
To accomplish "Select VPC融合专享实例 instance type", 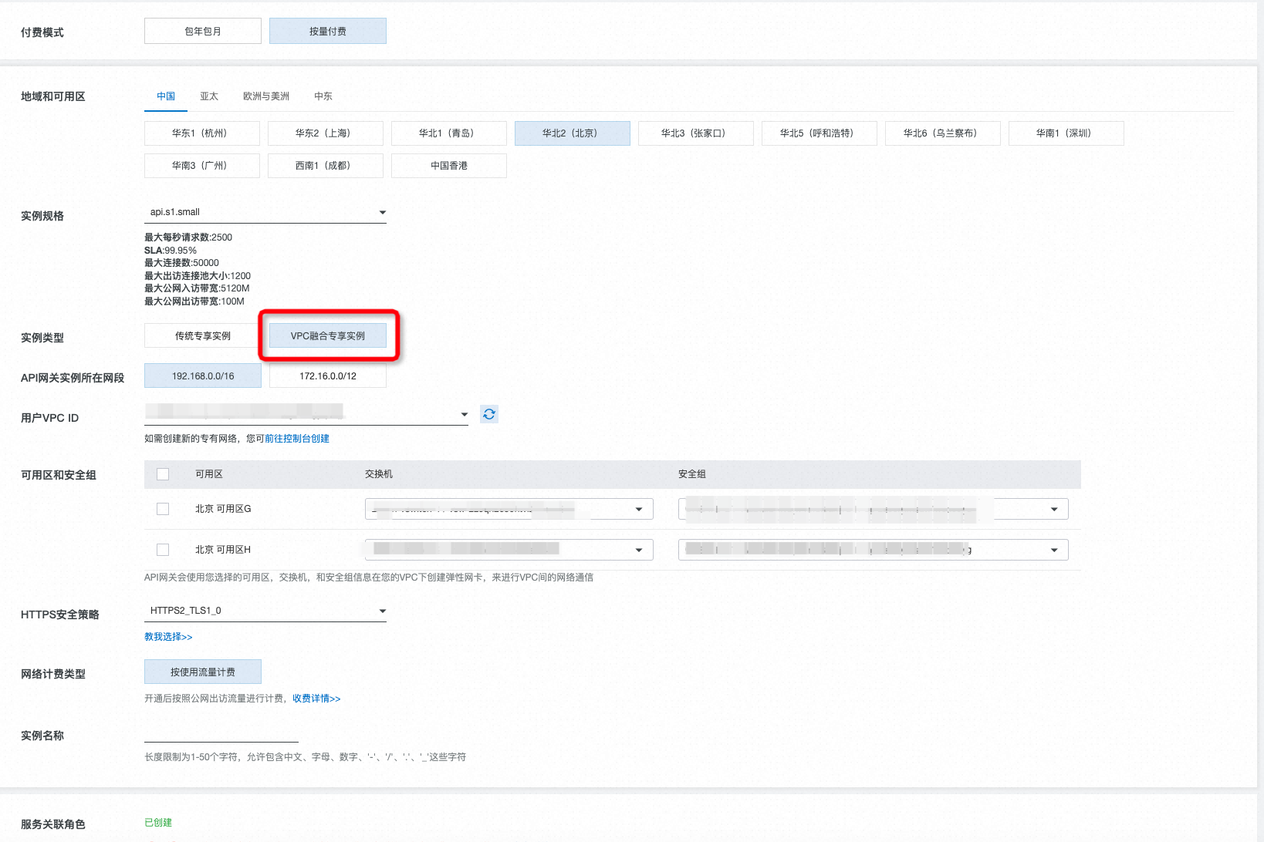I will pos(328,336).
